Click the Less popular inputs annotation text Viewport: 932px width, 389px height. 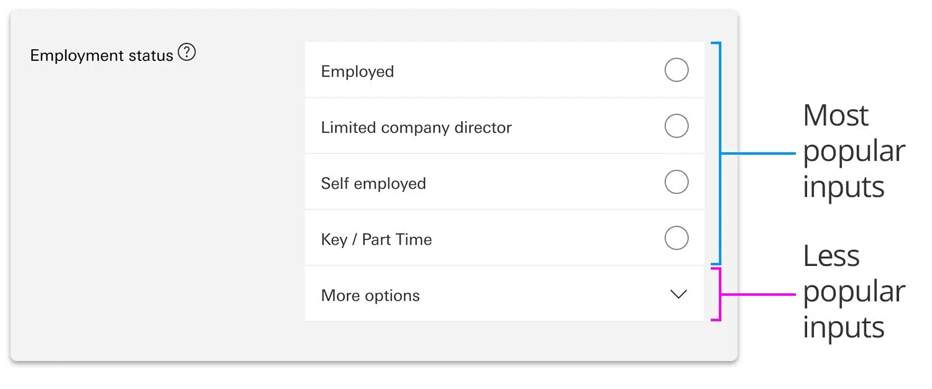pyautogui.click(x=854, y=291)
